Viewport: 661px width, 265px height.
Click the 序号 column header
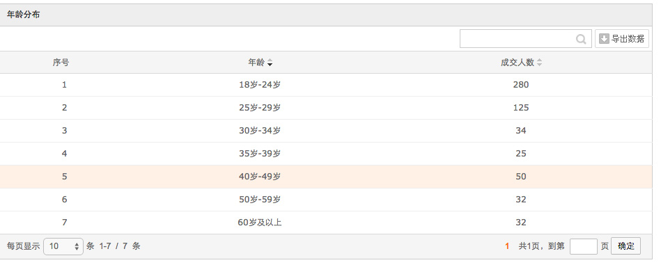61,63
